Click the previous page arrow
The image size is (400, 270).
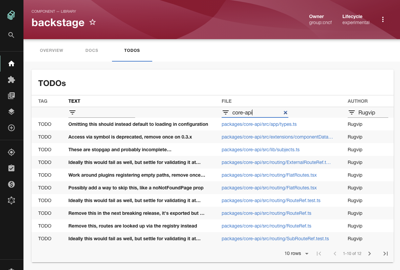[x=335, y=254]
